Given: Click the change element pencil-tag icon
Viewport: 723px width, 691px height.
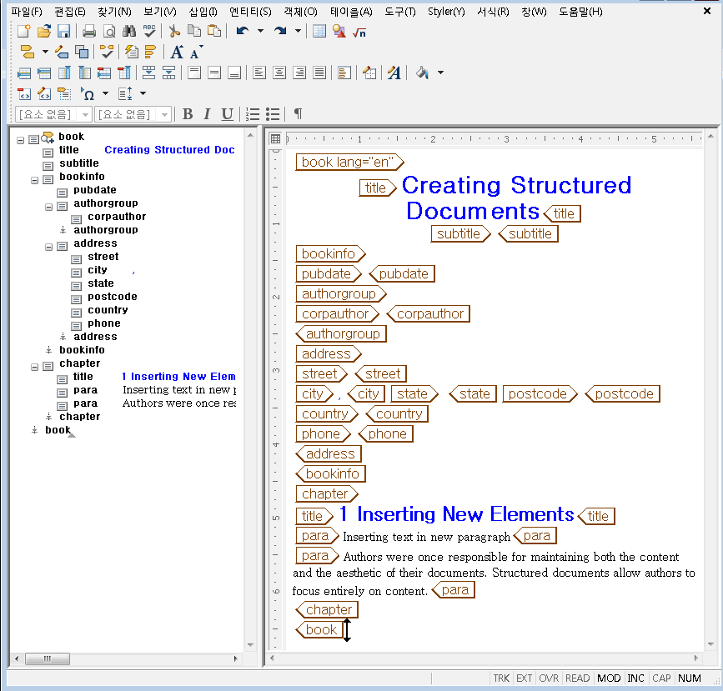Looking at the screenshot, I should (62, 52).
